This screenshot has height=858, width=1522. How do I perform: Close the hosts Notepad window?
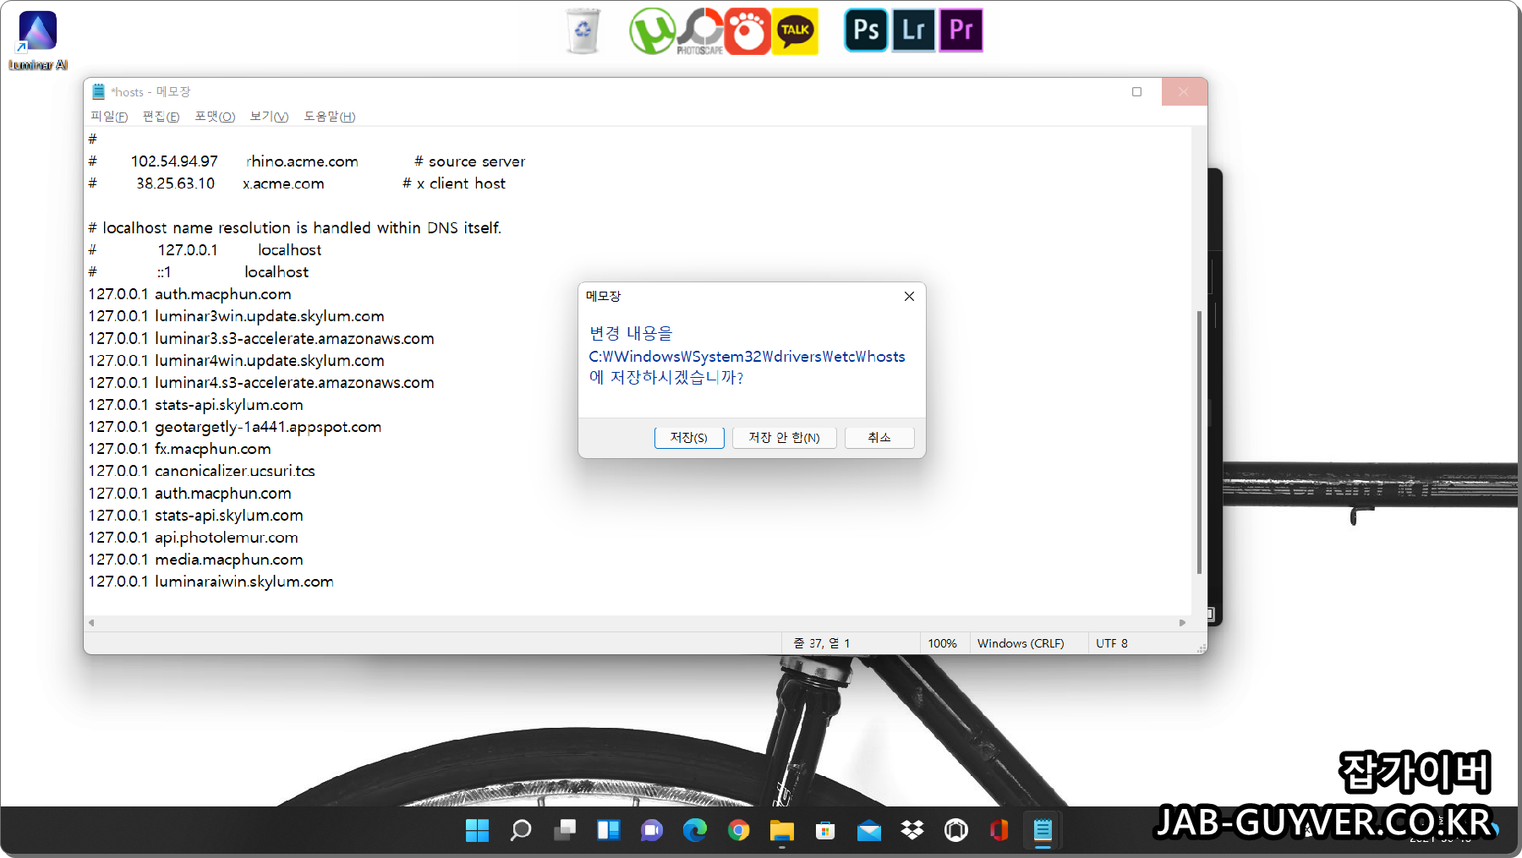(x=1184, y=91)
